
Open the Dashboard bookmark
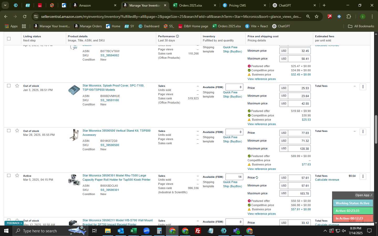click(x=149, y=26)
